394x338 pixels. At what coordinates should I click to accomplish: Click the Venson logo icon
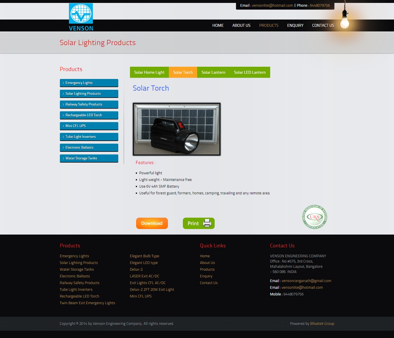[x=81, y=14]
